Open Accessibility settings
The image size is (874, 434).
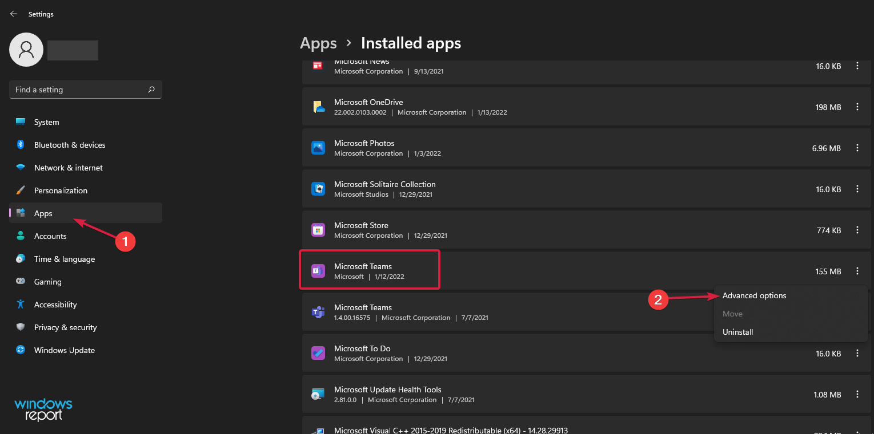point(86,305)
